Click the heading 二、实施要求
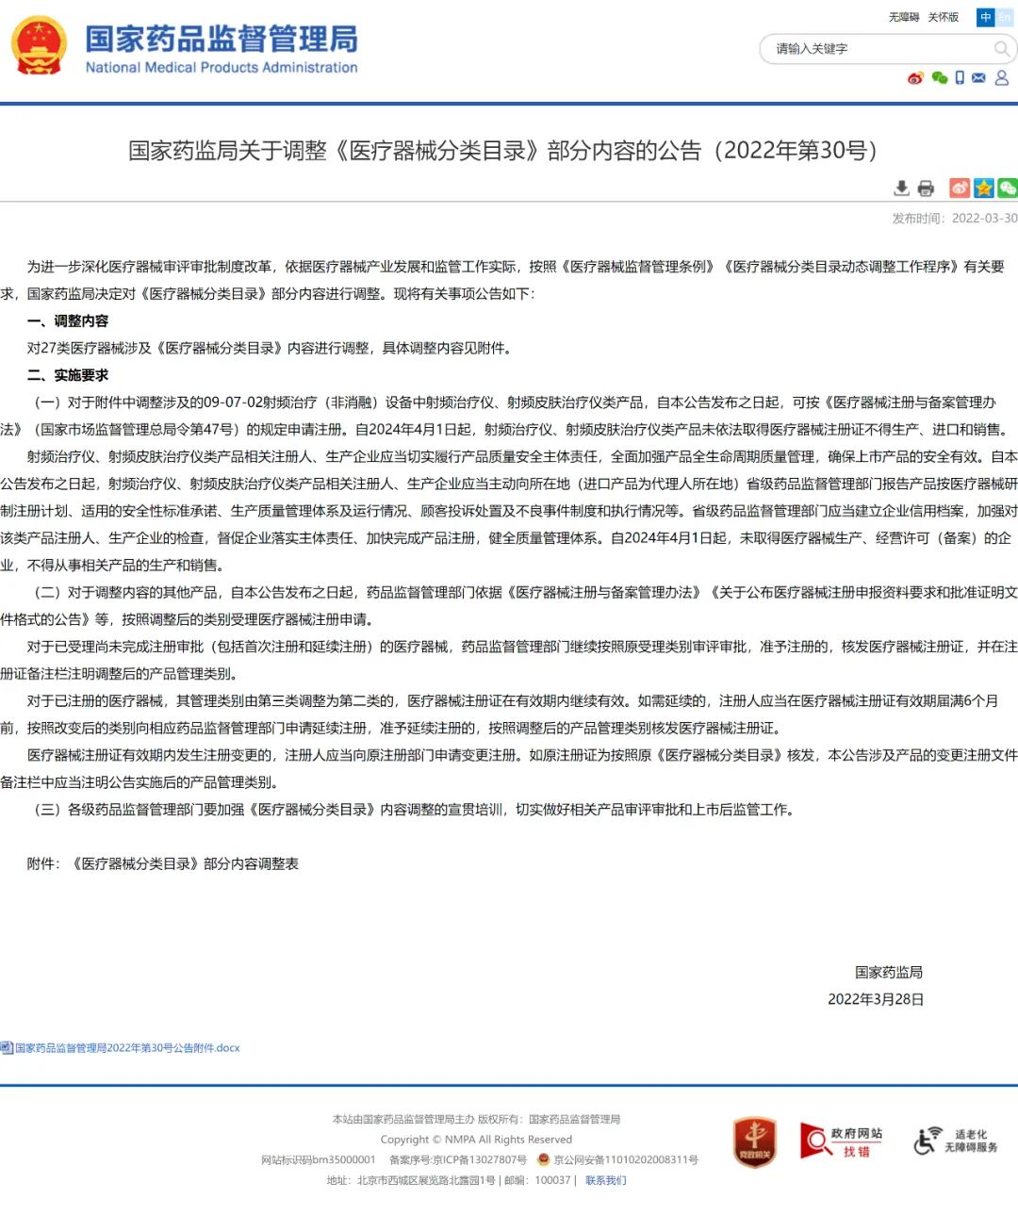This screenshot has width=1018, height=1215. pyautogui.click(x=68, y=375)
